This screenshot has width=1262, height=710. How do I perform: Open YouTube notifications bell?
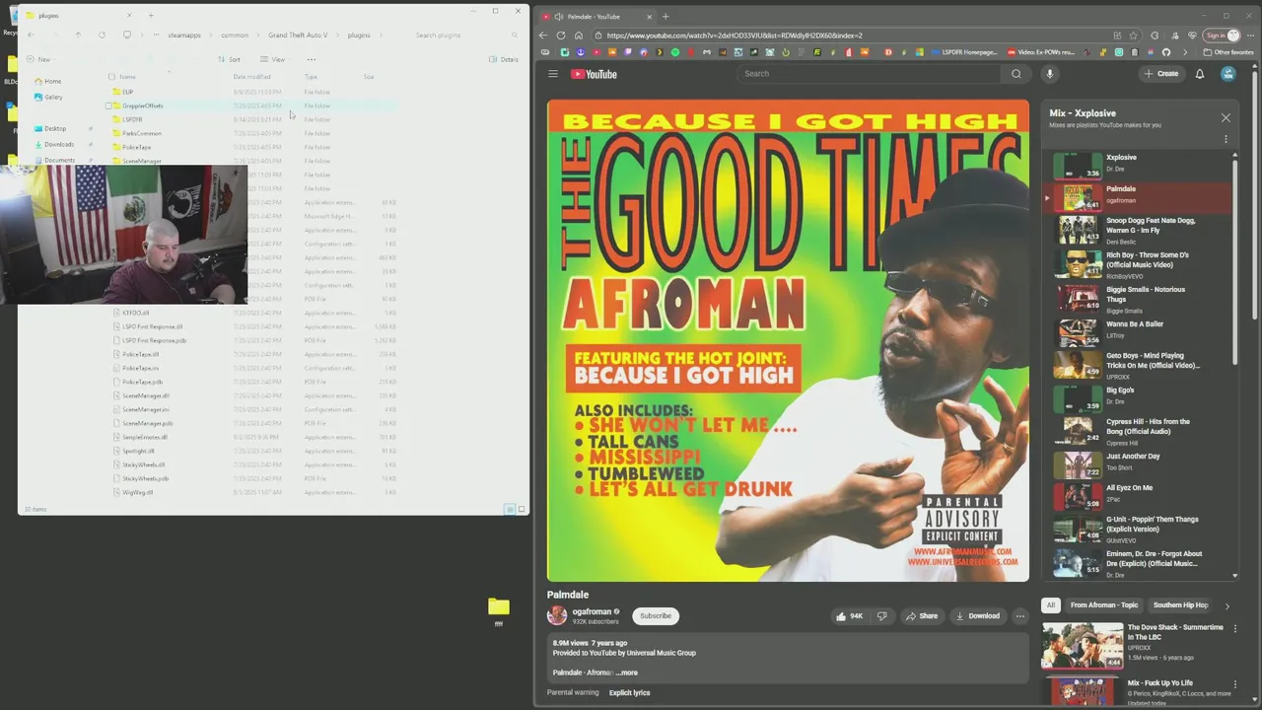[x=1200, y=74]
